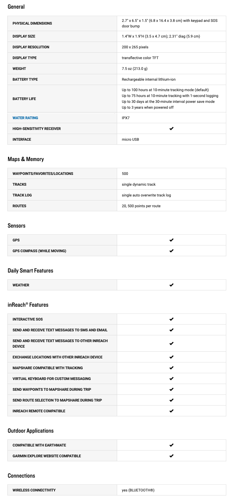Click the IPX7 water rating value
Viewport: 229px width, 501px height.
pos(126,118)
